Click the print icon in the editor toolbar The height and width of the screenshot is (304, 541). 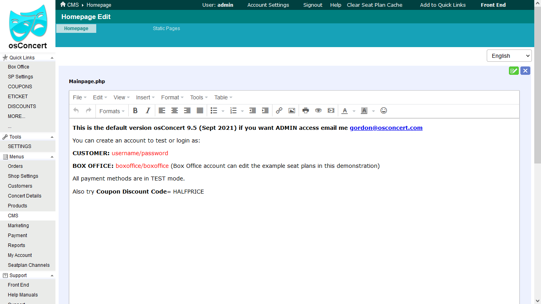coord(305,111)
